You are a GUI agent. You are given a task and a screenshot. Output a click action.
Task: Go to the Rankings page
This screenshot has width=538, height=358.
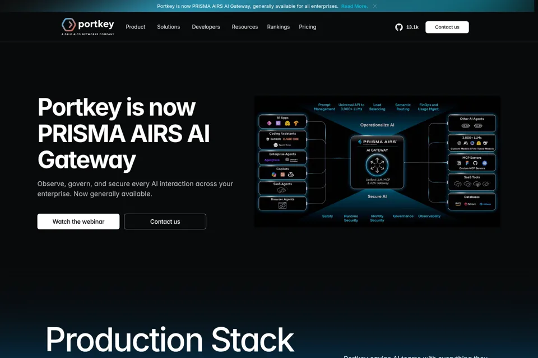[279, 27]
